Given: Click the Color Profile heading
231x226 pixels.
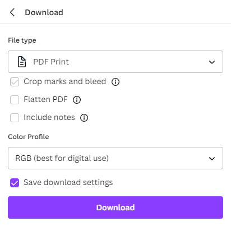Looking at the screenshot, I should [29, 137].
